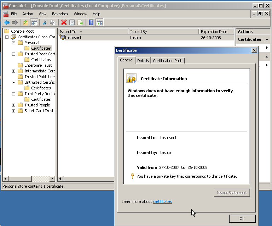This screenshot has width=272, height=226.
Task: Click the Copy toolbar icon
Action: [53, 22]
